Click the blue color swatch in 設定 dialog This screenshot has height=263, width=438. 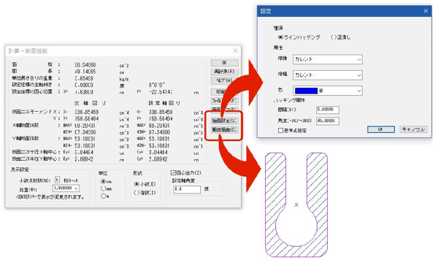click(x=306, y=91)
